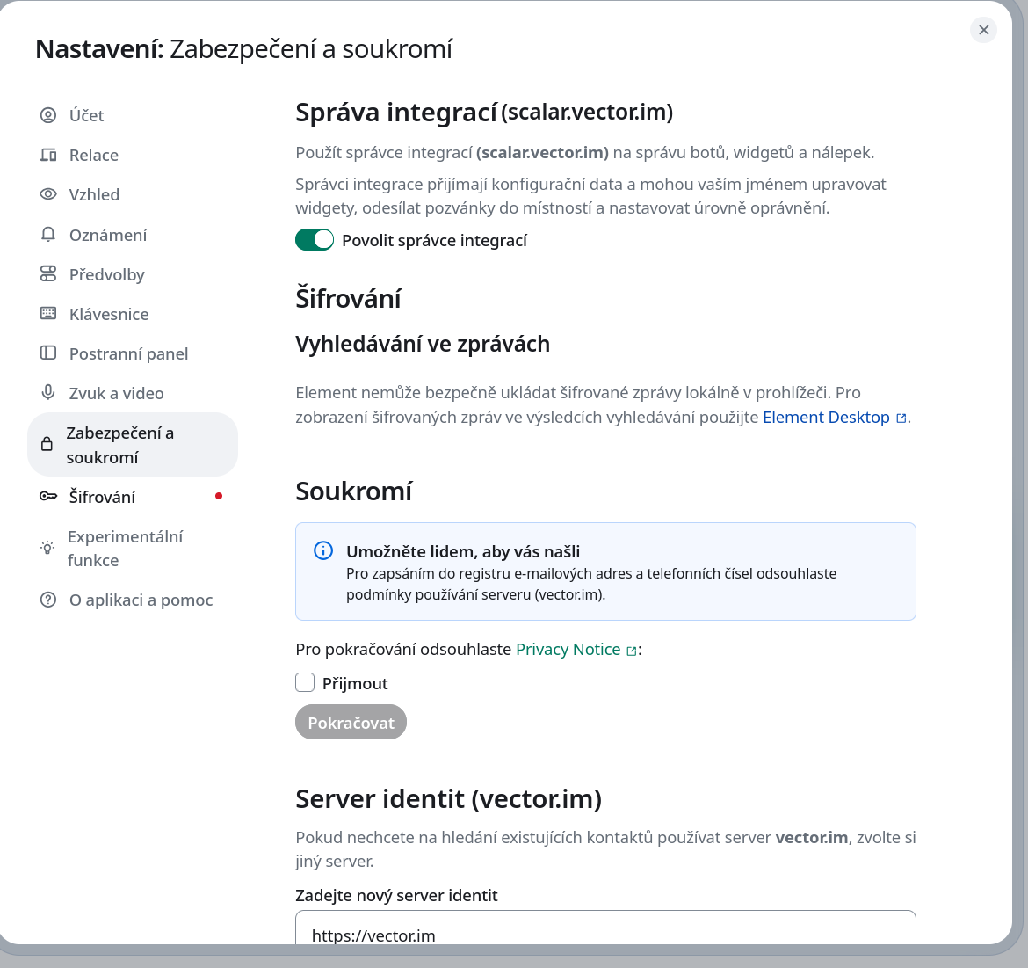The height and width of the screenshot is (968, 1028).
Task: Click the info icon in the blue notice box
Action: tap(322, 550)
